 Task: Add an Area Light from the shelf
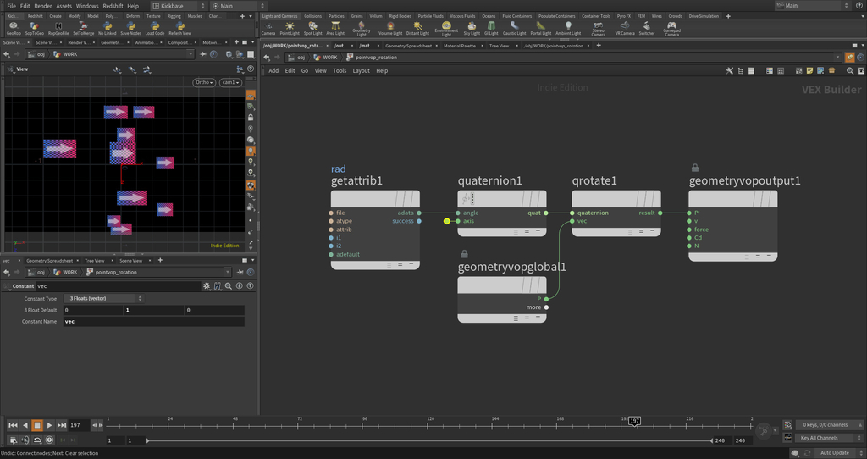coord(335,28)
